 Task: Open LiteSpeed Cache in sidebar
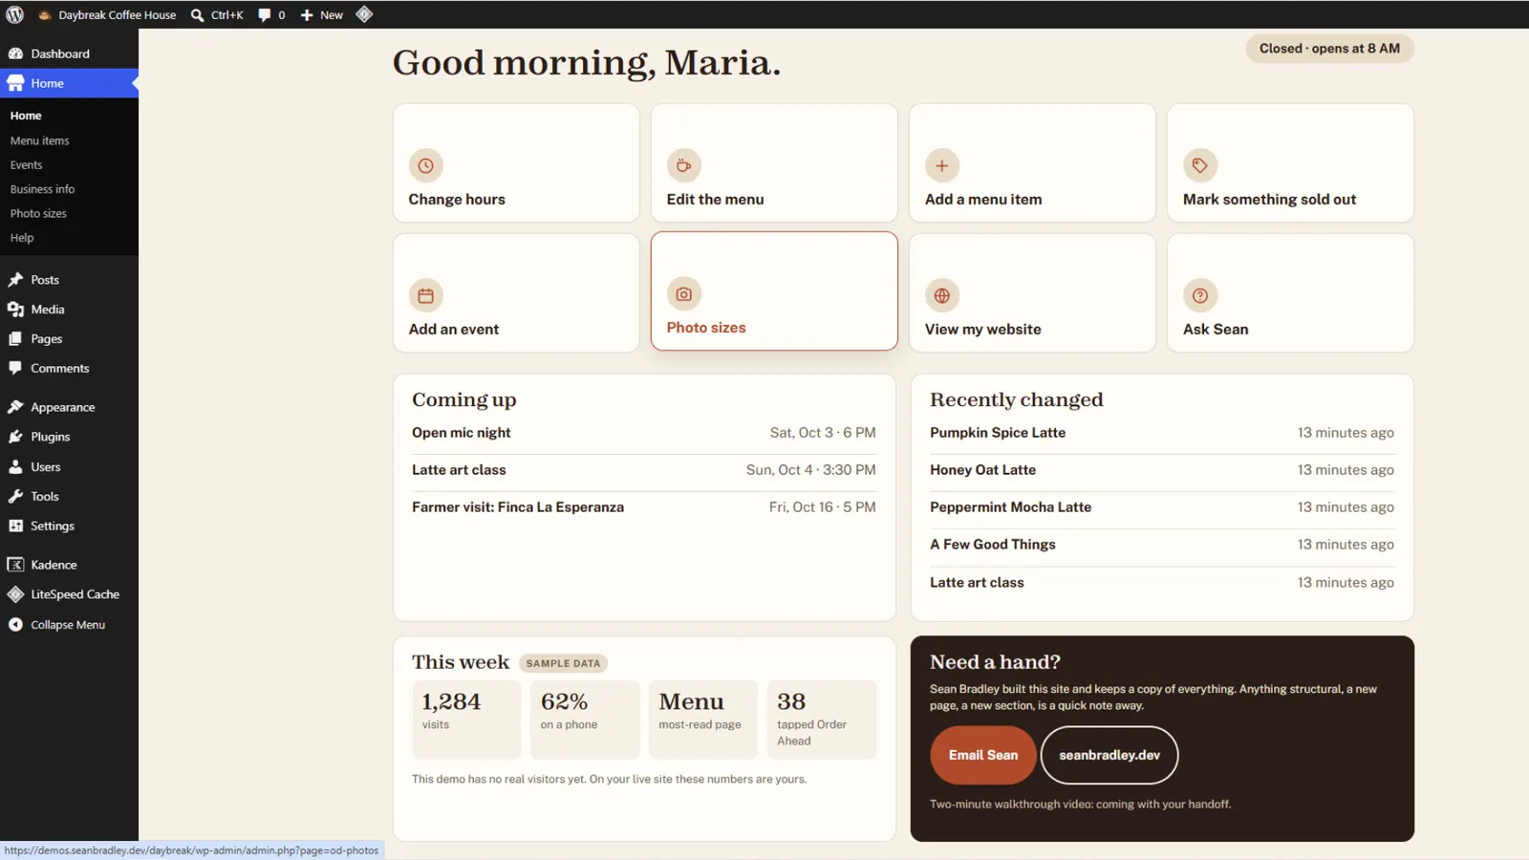coord(69,594)
